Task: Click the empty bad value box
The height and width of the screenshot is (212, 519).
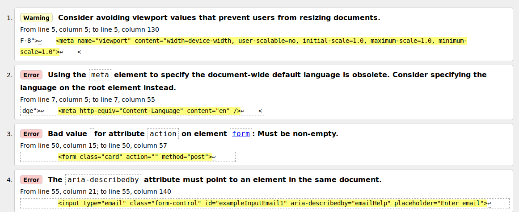Action: coord(92,133)
